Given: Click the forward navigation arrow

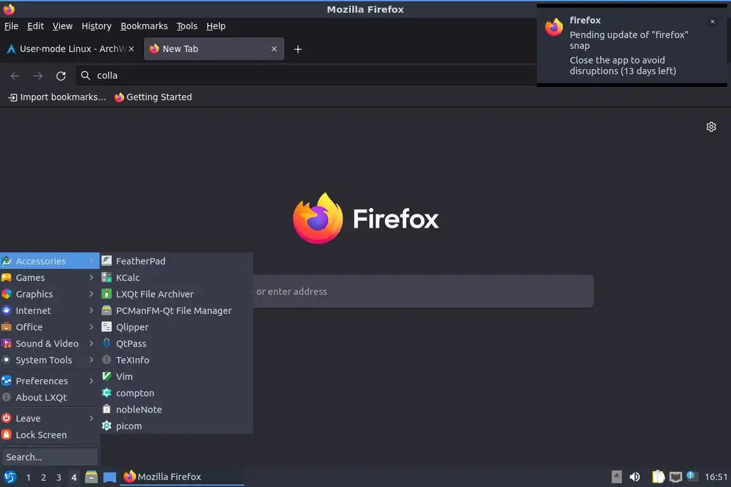Looking at the screenshot, I should [x=38, y=75].
